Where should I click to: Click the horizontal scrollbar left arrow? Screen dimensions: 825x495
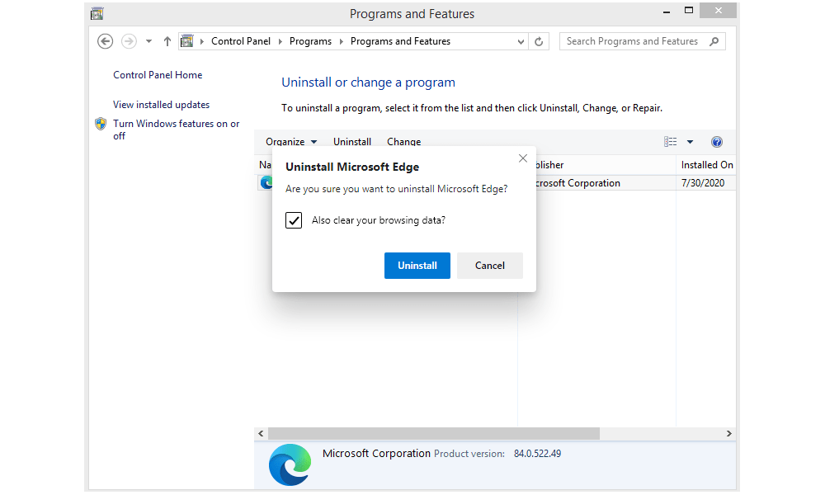pyautogui.click(x=261, y=433)
